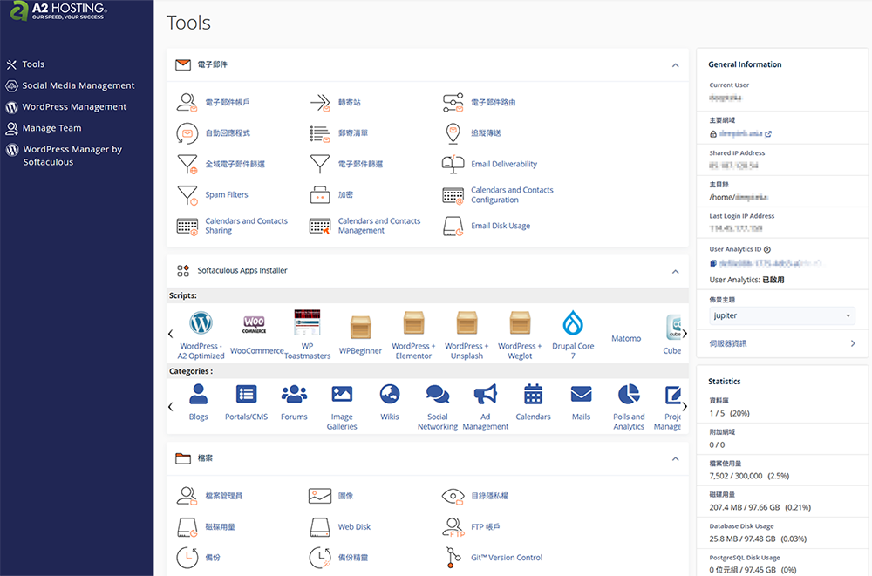Click the Email Disk Usage icon
This screenshot has height=576, width=872.
(x=453, y=226)
